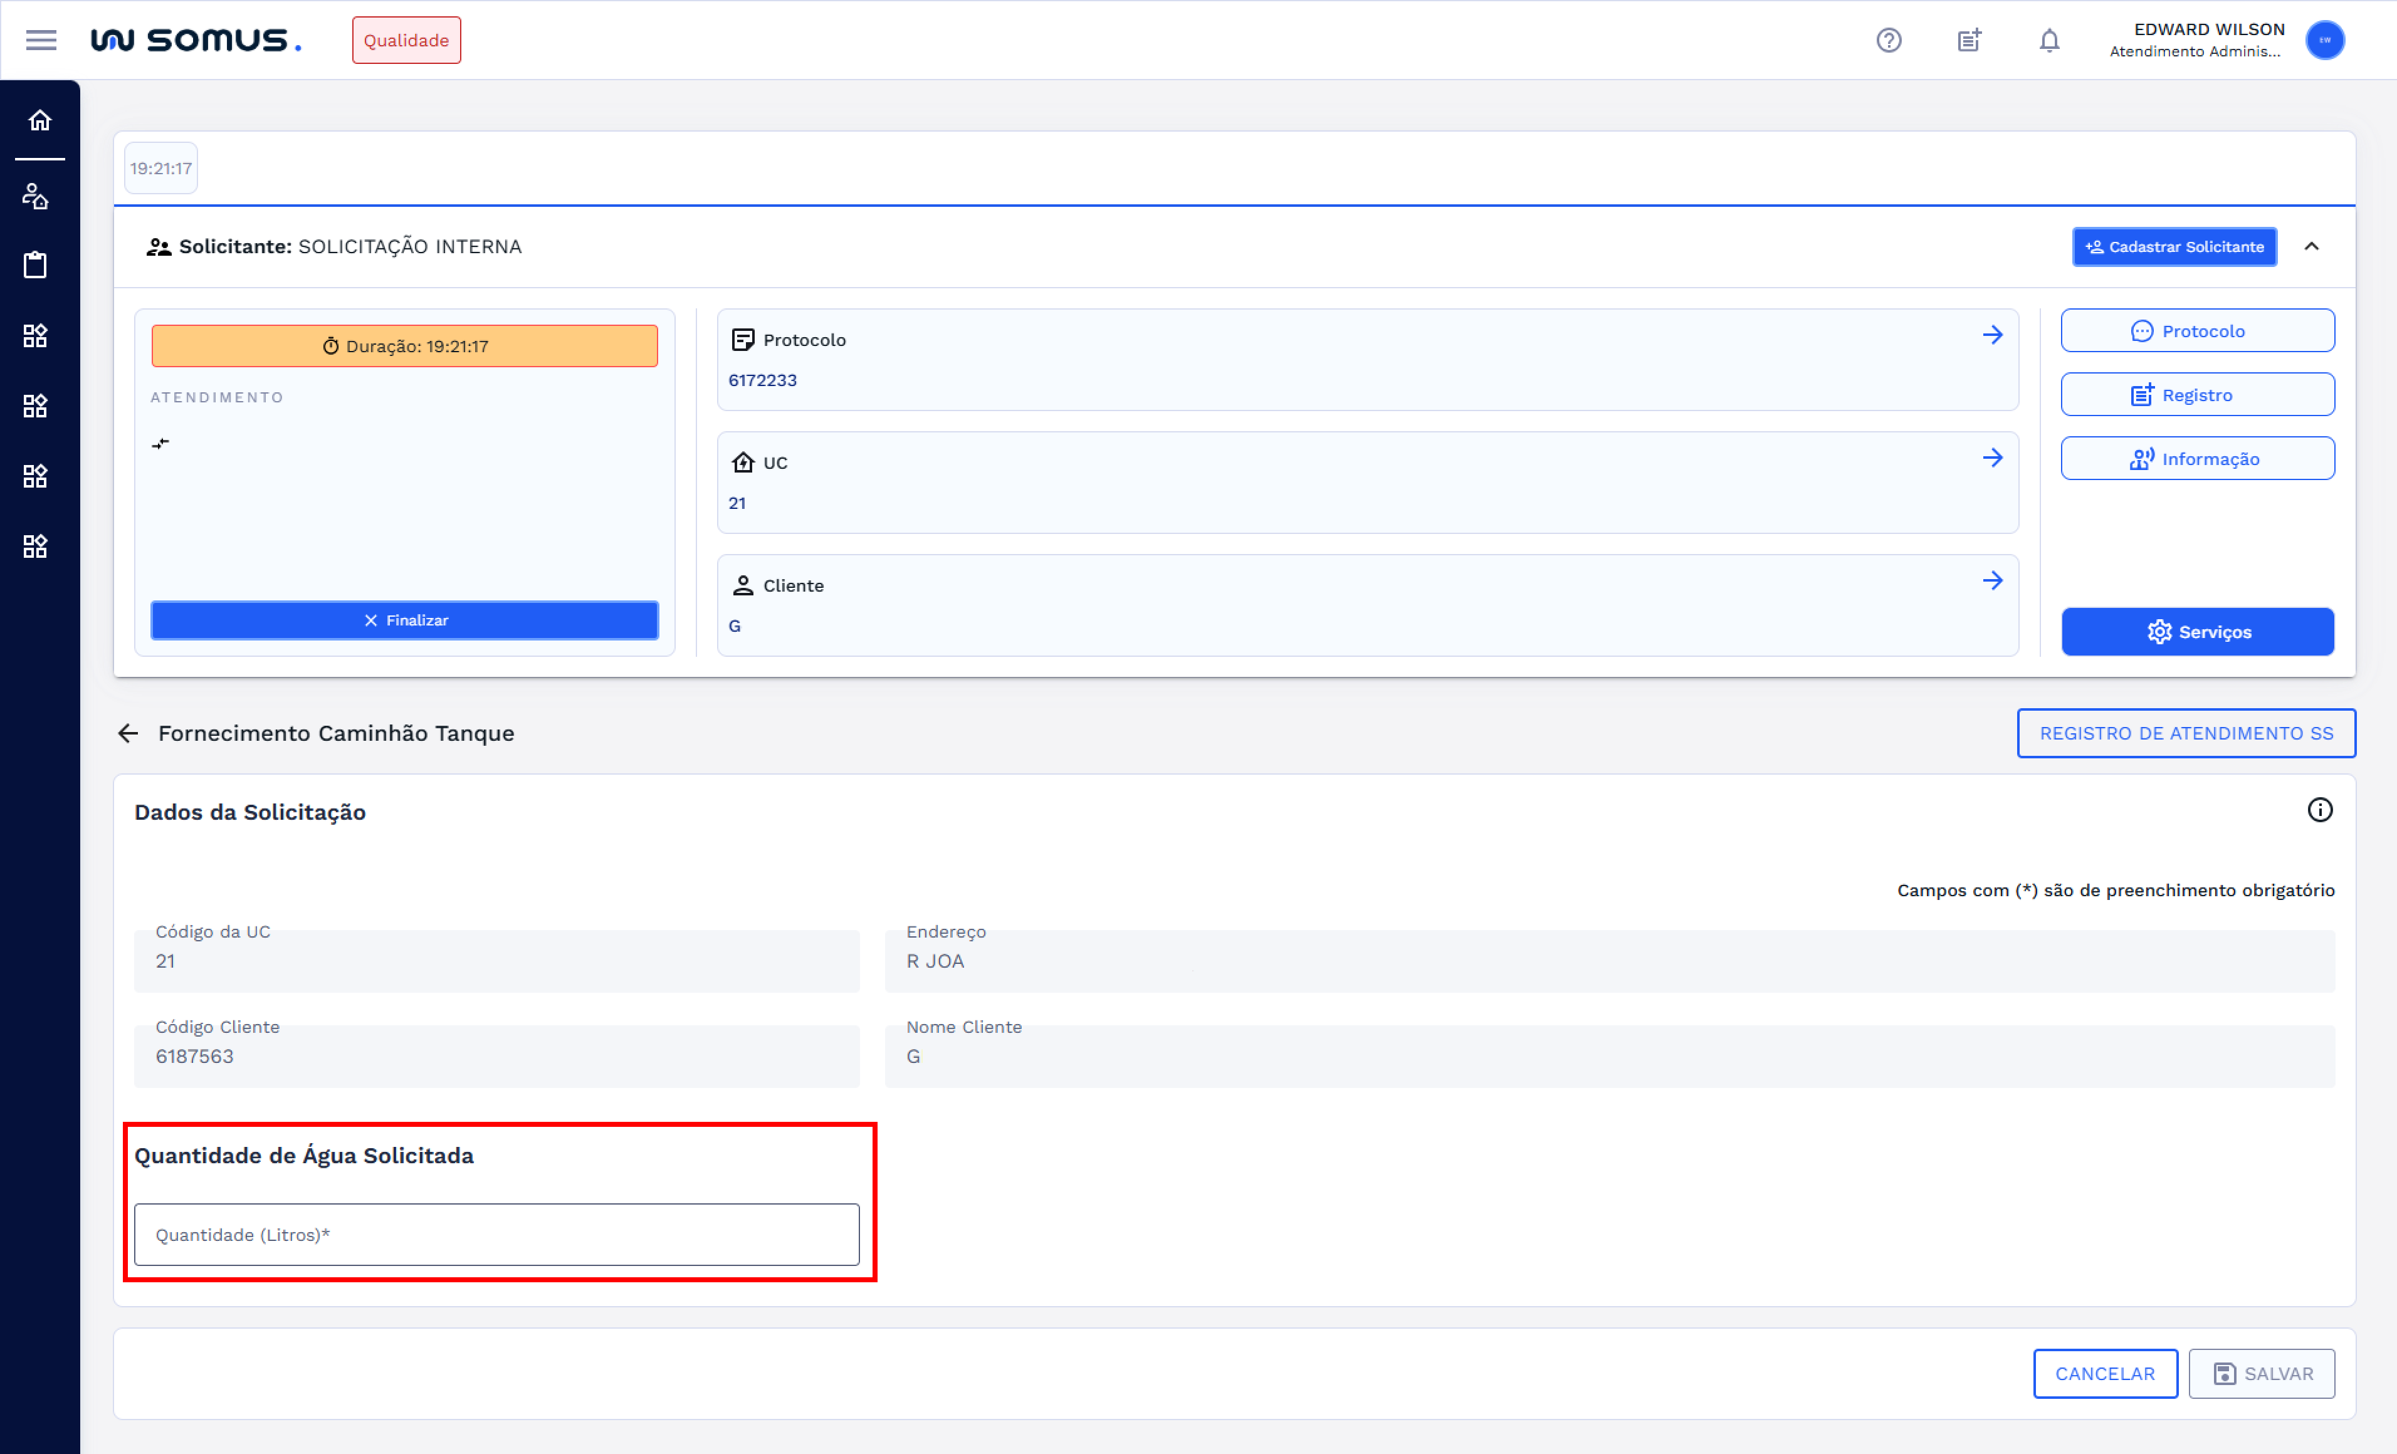2397x1454 pixels.
Task: Click the Finalizar button
Action: [x=405, y=620]
